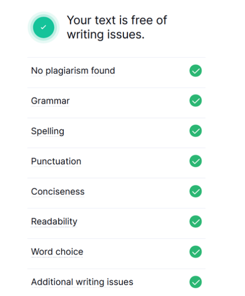Select the Punctuation category label

pos(56,161)
